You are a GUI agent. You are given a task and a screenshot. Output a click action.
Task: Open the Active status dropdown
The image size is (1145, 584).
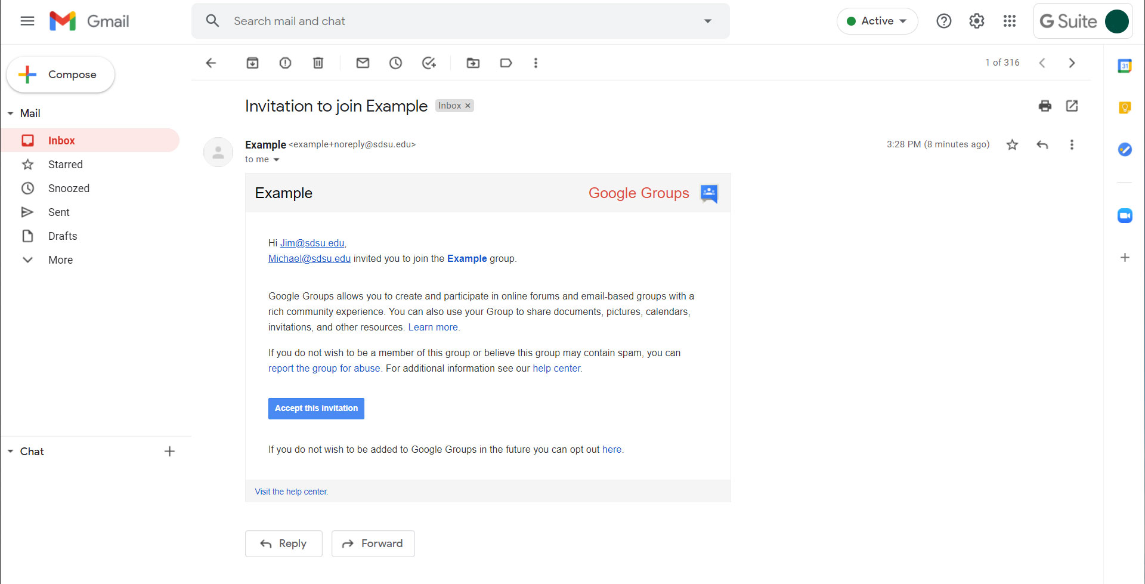click(x=877, y=21)
